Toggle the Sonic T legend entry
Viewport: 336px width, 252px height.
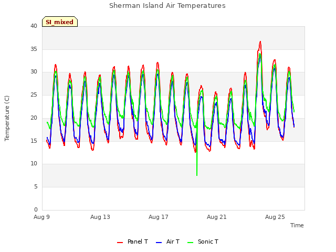coord(203,241)
